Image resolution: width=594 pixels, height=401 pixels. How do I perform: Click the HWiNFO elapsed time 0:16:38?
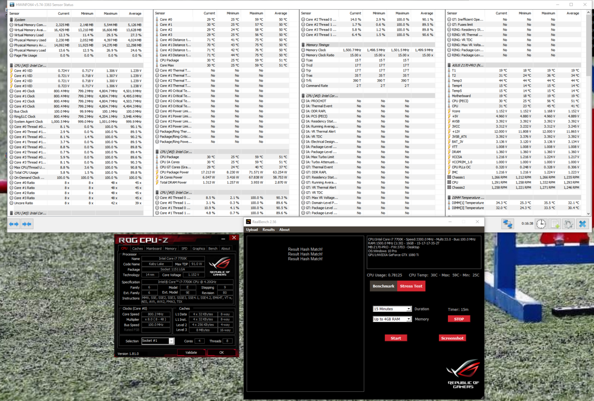click(x=527, y=224)
